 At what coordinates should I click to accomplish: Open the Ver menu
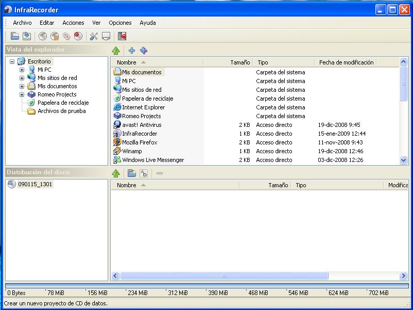pyautogui.click(x=96, y=23)
